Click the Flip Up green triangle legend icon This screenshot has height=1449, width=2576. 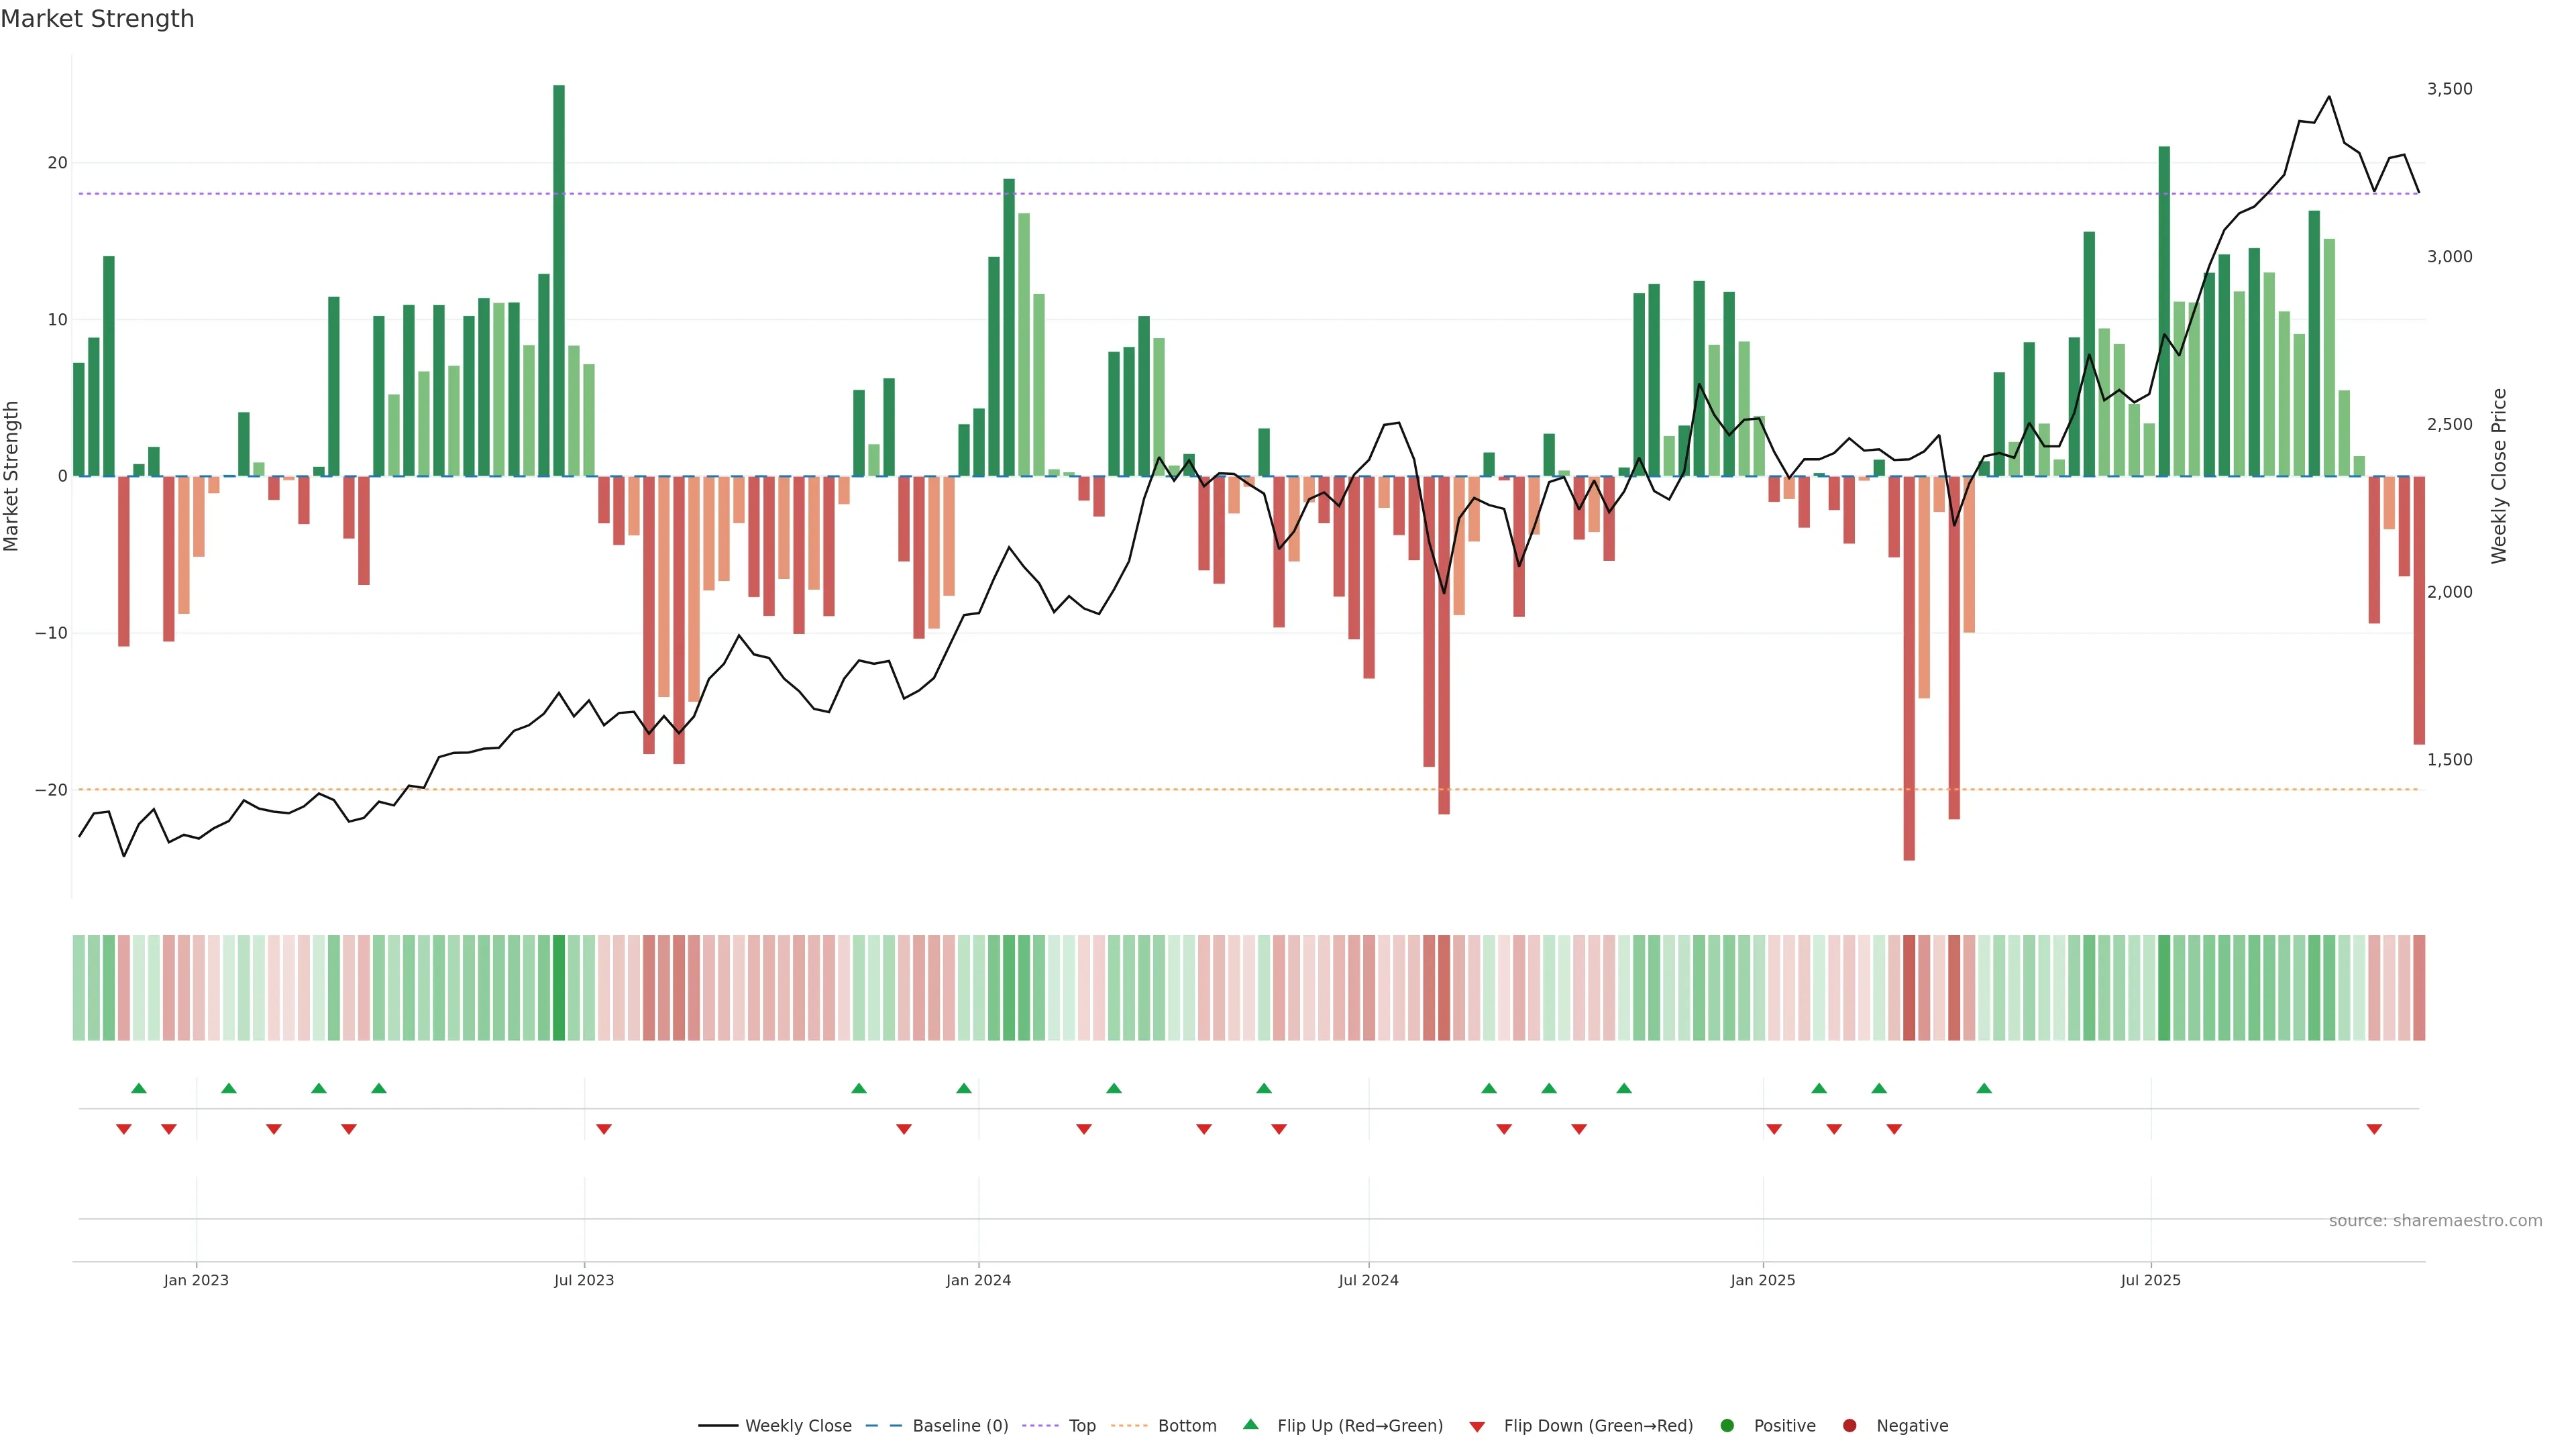(1250, 1424)
